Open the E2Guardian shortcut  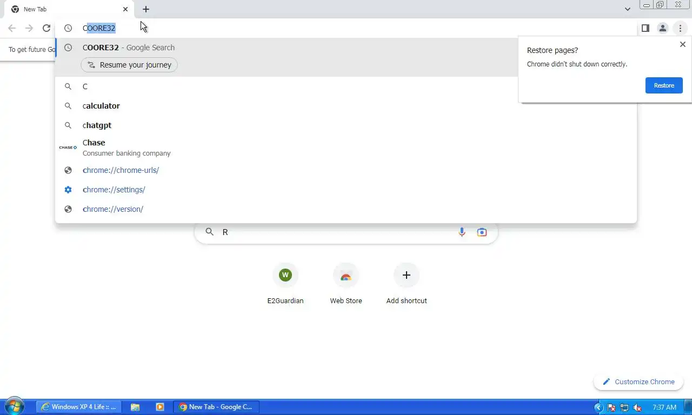(x=285, y=285)
